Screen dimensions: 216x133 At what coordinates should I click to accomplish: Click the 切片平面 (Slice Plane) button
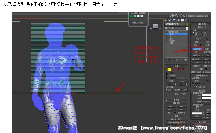(x=196, y=49)
